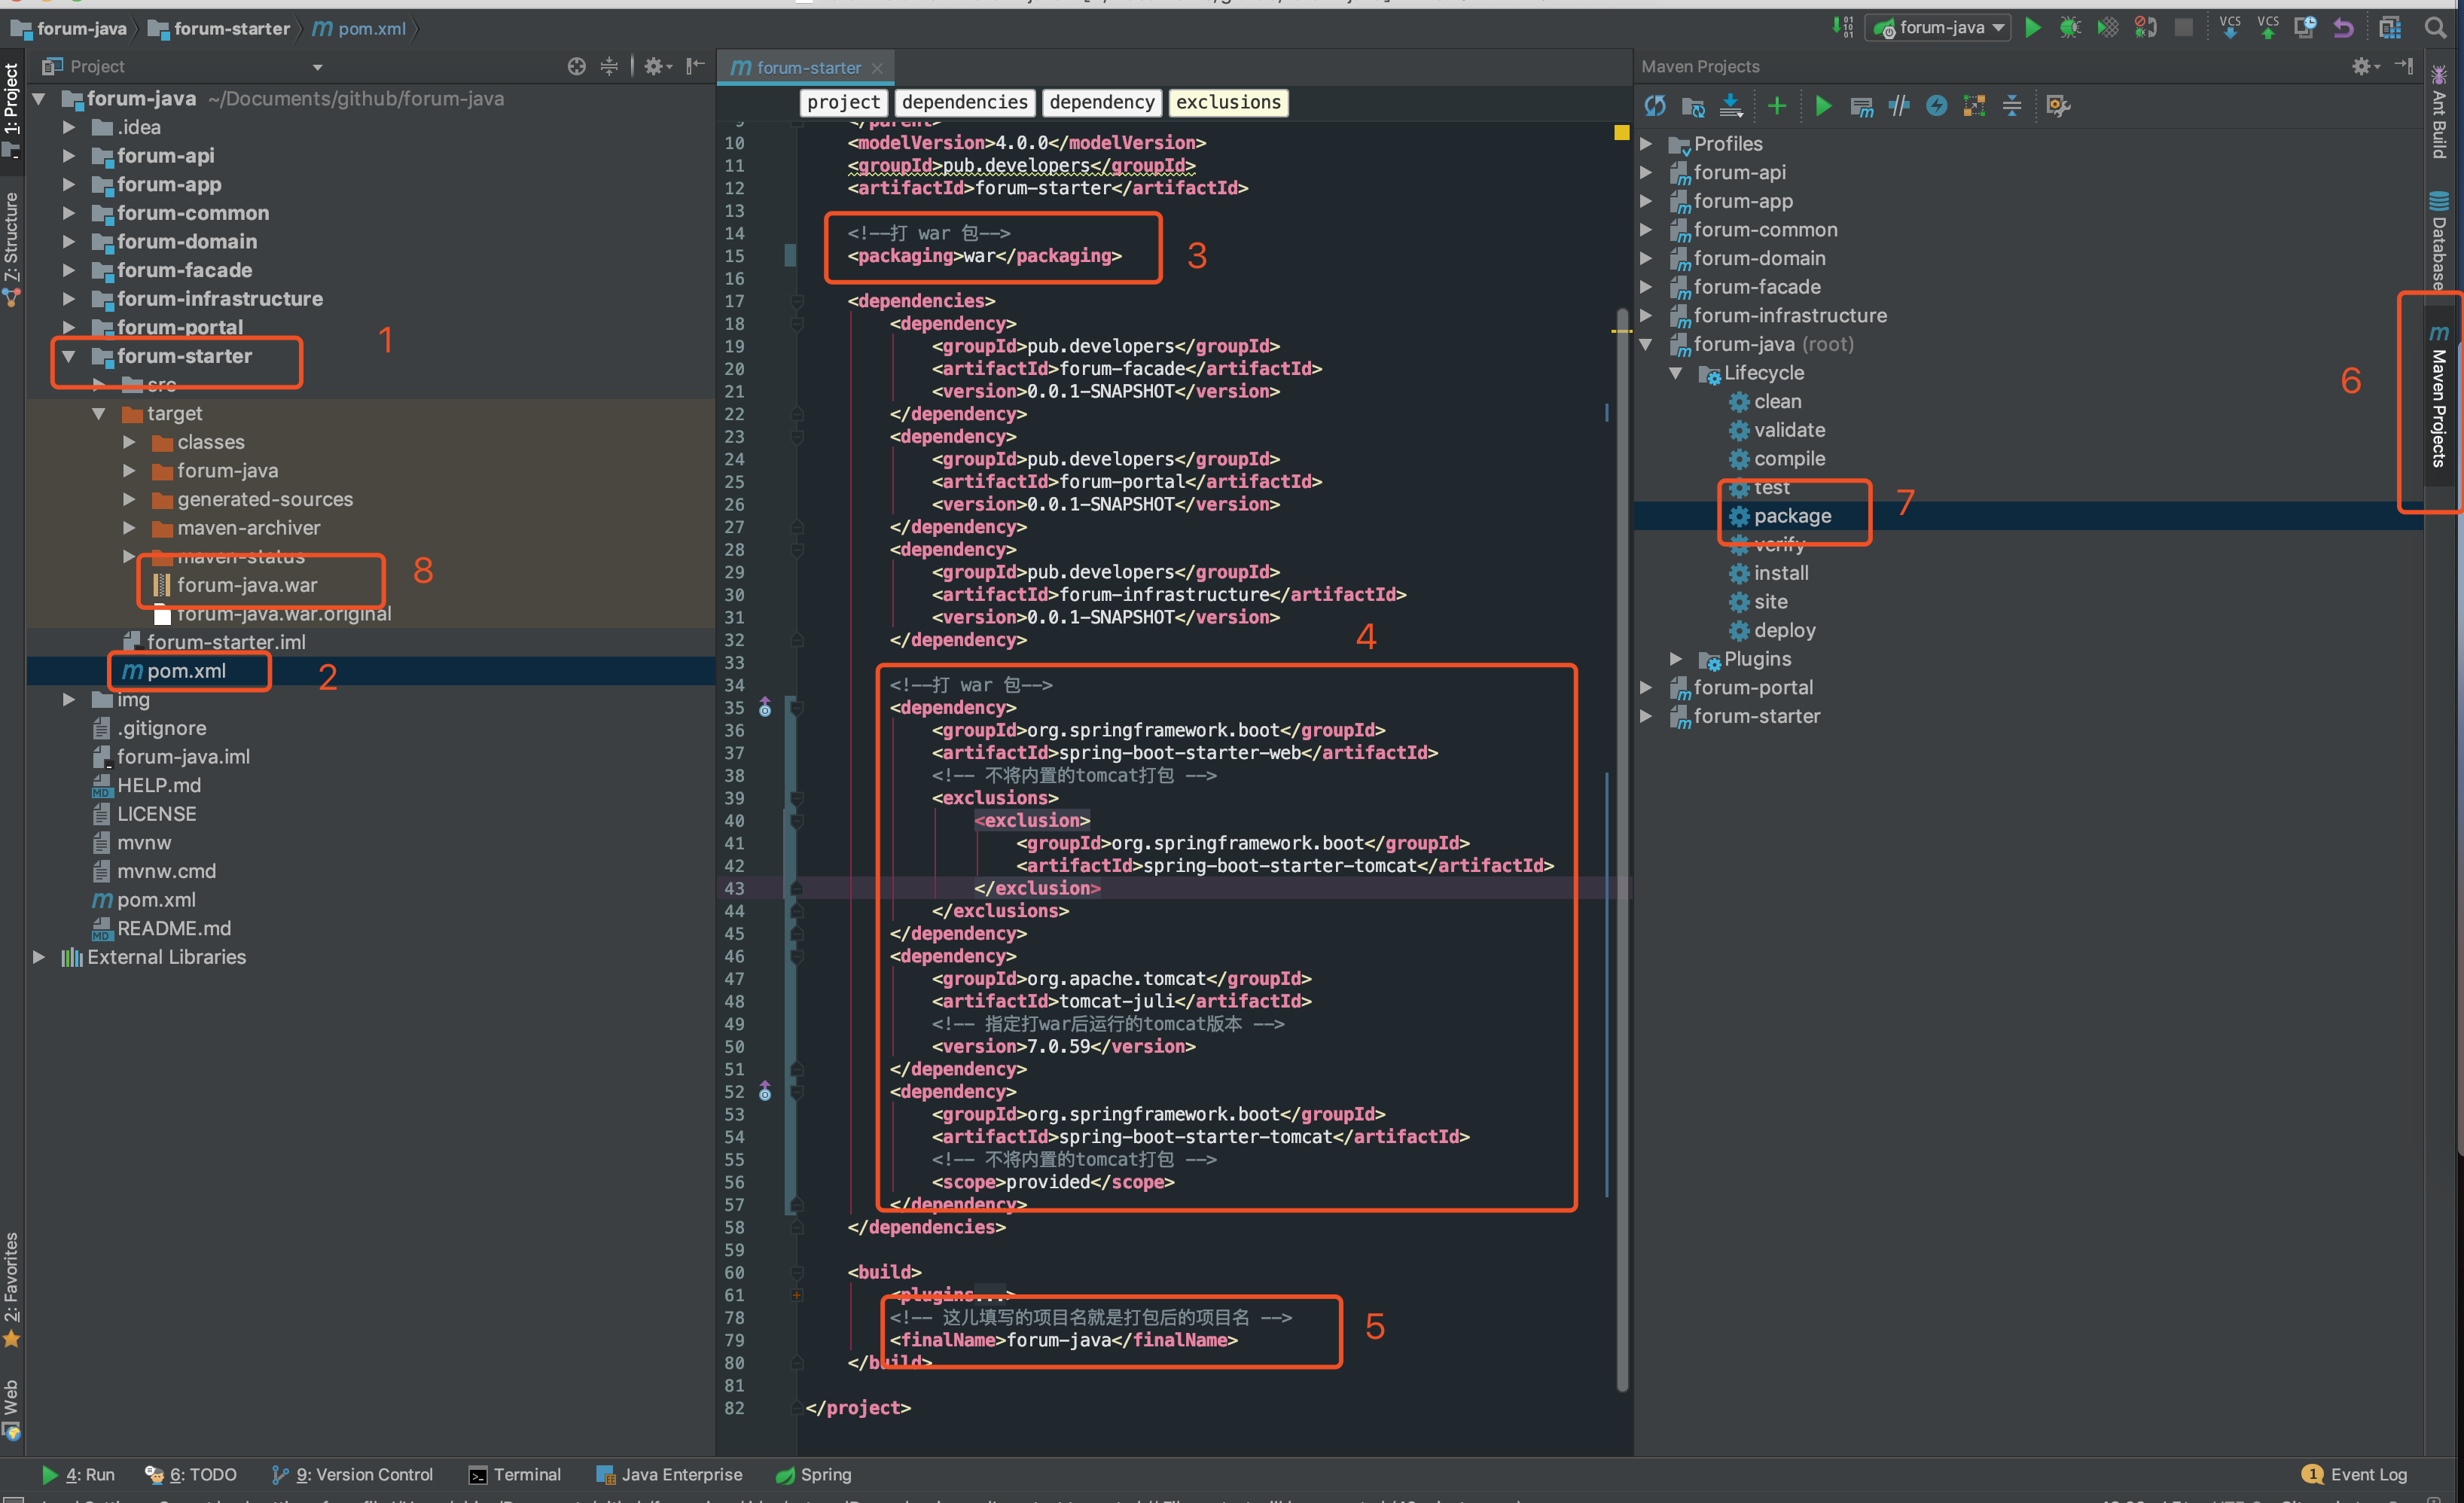Viewport: 2464px width, 1503px height.
Task: Expand the classes folder
Action: (x=129, y=442)
